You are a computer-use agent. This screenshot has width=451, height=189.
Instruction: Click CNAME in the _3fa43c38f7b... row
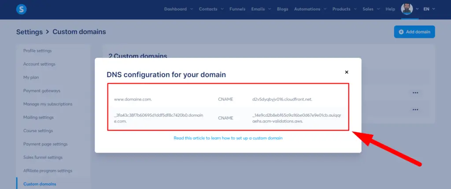225,118
